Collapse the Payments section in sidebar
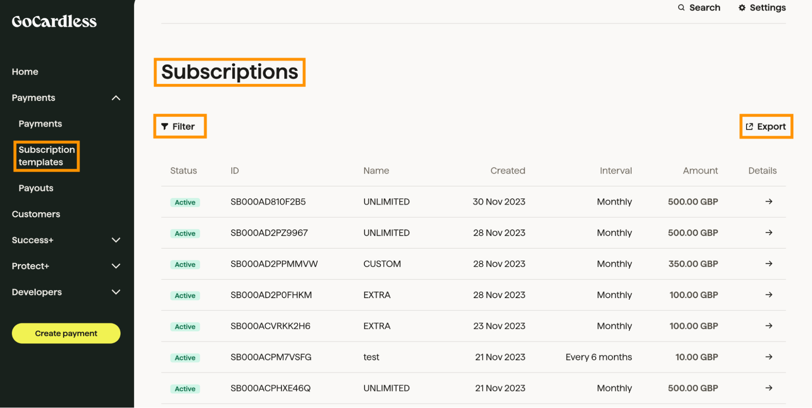The height and width of the screenshot is (408, 812). [x=116, y=98]
